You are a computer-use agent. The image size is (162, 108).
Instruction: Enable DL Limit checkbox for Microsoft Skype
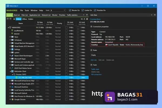click(x=66, y=59)
